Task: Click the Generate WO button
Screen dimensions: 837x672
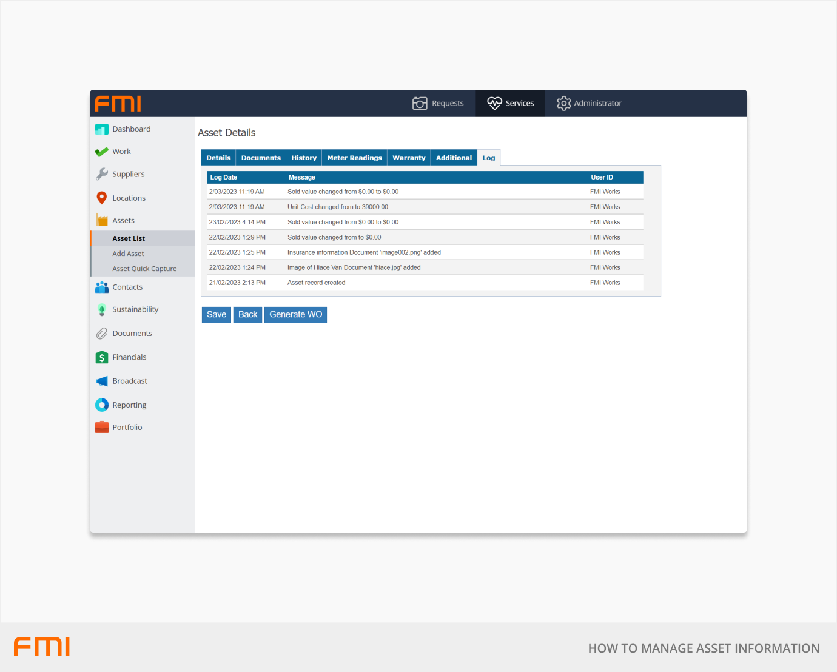Action: click(296, 315)
